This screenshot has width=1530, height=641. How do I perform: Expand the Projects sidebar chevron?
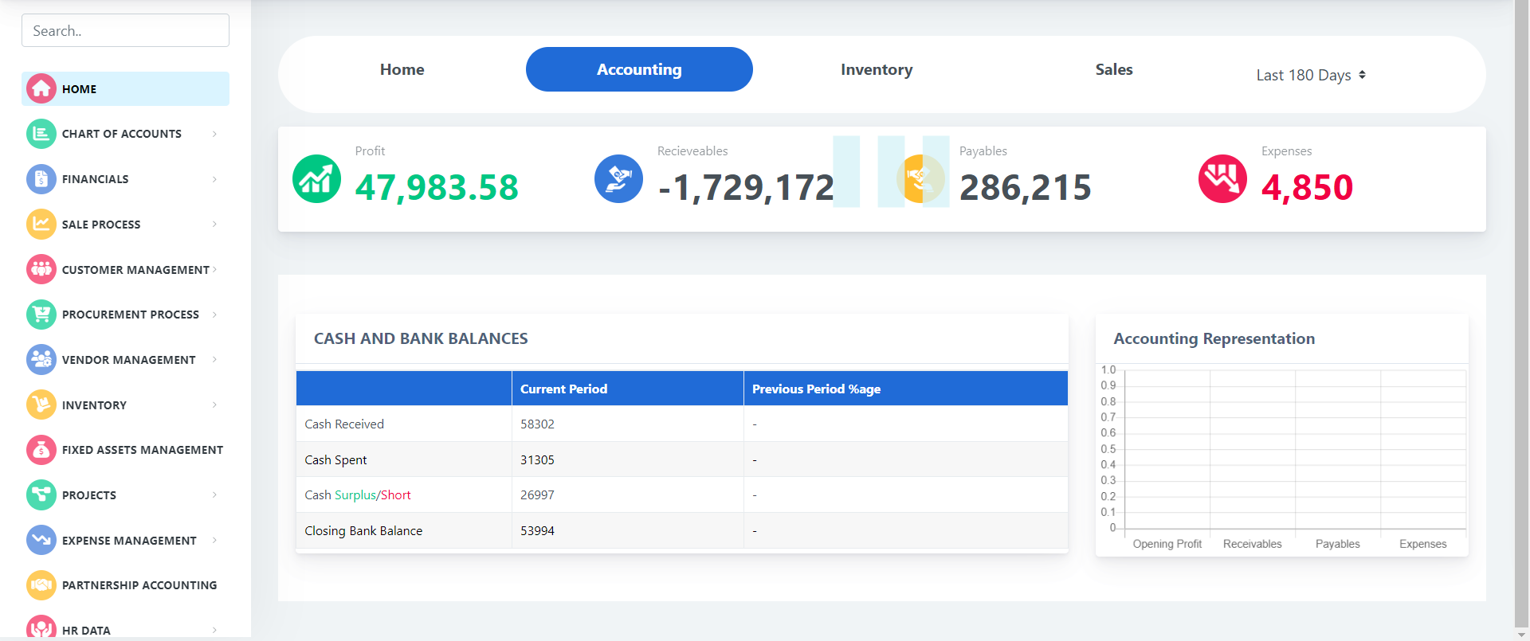214,495
